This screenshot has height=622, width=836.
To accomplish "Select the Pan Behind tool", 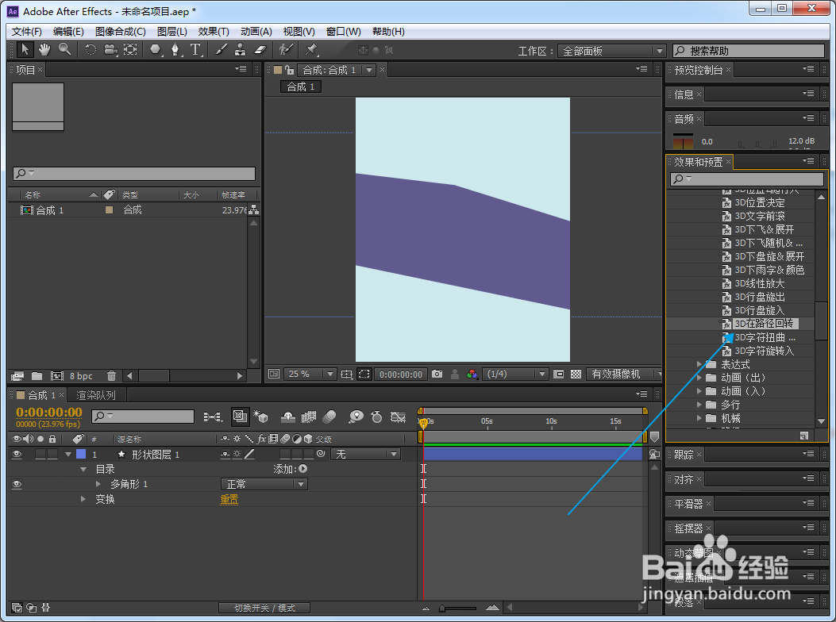I will 130,50.
